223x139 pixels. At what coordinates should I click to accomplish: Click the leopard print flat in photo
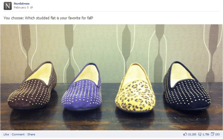coord(135,88)
